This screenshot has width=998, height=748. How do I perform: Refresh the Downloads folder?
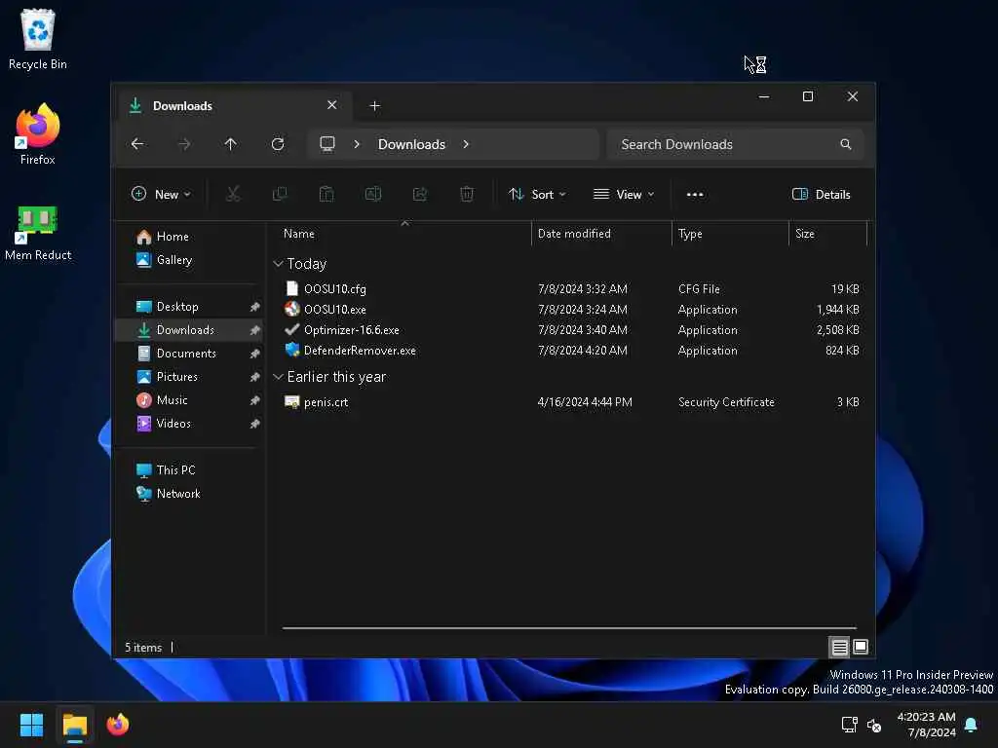click(x=278, y=144)
